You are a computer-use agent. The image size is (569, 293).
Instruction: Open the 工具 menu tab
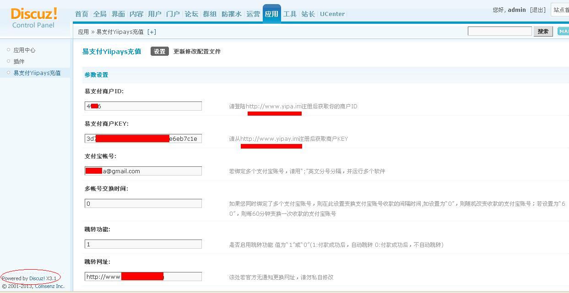coord(290,14)
